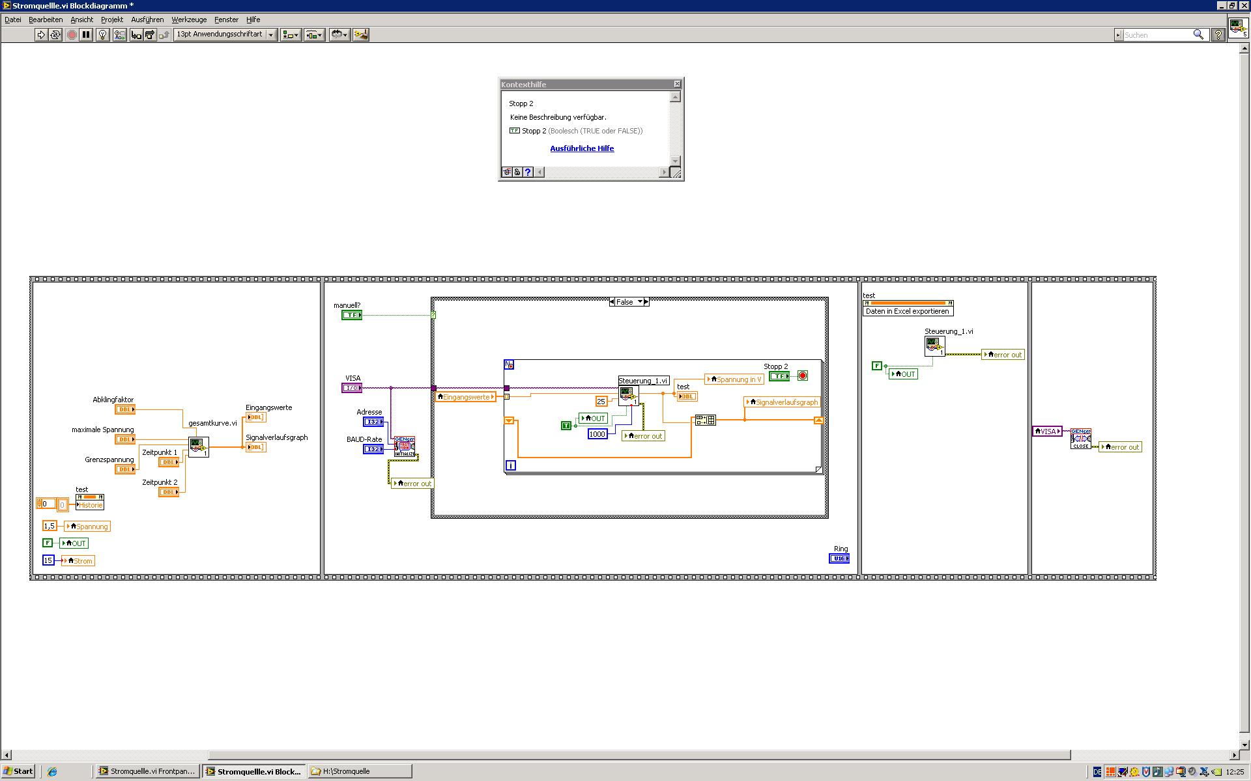Switch to Stromquellle.vi Frontpanel taskbar button
Screen dimensions: 1251x781
[147, 771]
